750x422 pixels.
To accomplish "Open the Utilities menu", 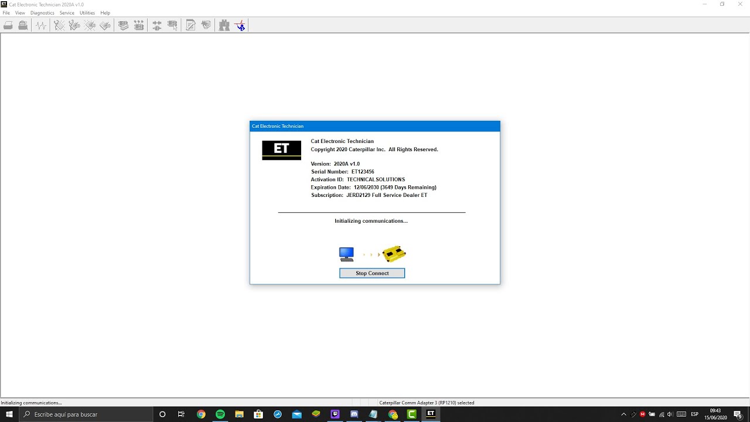I will pos(87,13).
